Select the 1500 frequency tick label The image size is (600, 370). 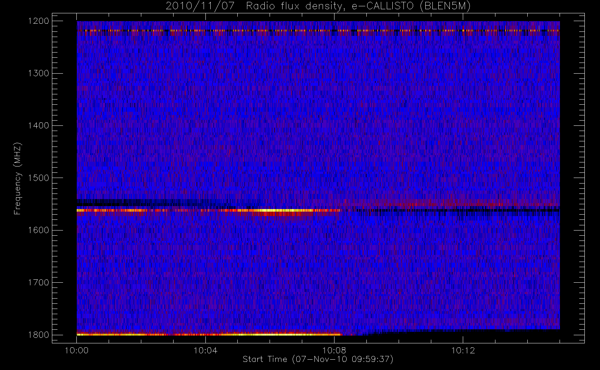pos(38,178)
